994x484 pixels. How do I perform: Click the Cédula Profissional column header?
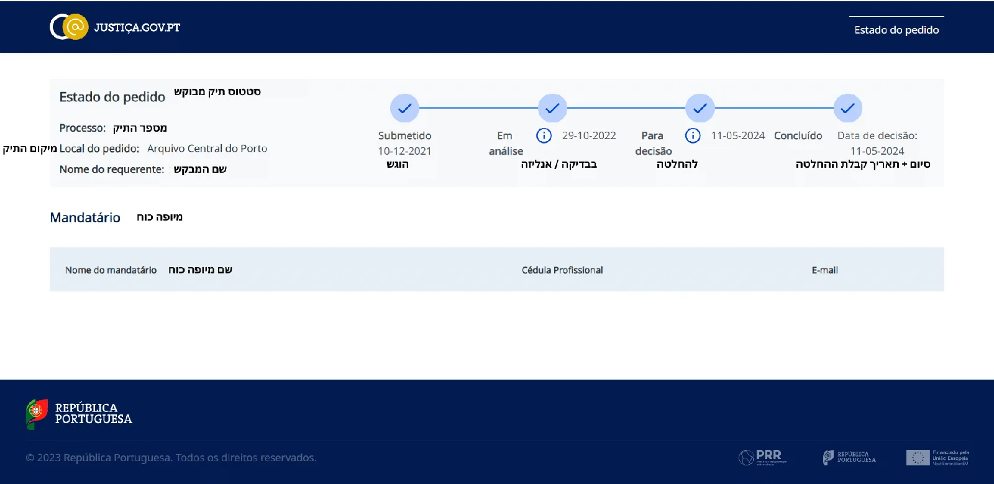(562, 270)
